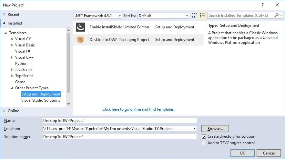The height and width of the screenshot is (159, 285).
Task: Collapse the Installed section
Action: tap(4, 23)
